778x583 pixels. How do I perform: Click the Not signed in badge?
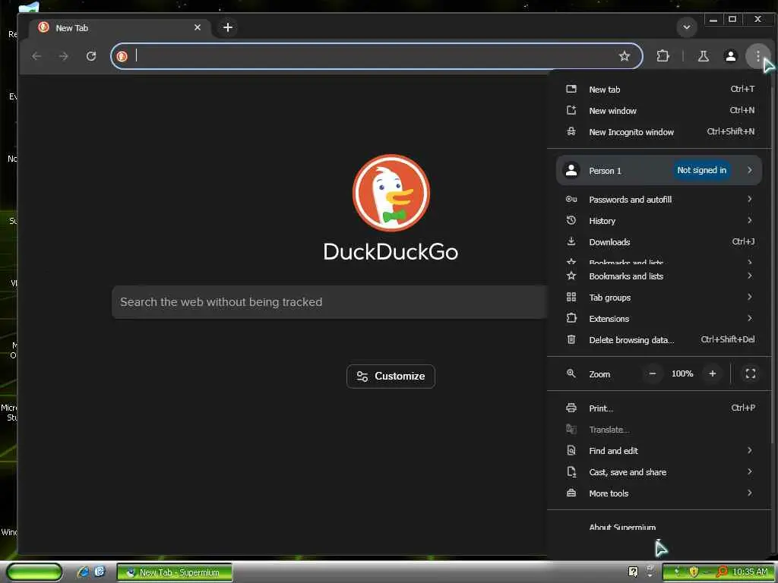tap(701, 170)
